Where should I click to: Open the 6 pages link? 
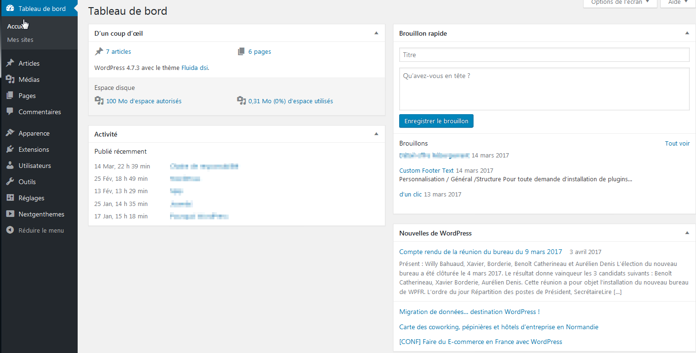260,51
